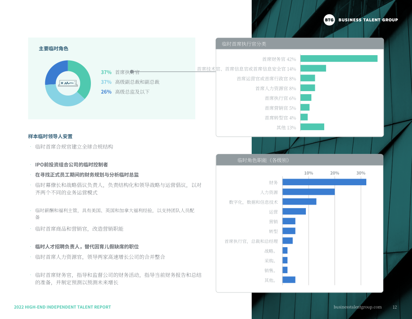Click footer text 2022 HIGH-END INDEPENDENT TALENT REPORT
This screenshot has width=412, height=319.
pyautogui.click(x=62, y=307)
